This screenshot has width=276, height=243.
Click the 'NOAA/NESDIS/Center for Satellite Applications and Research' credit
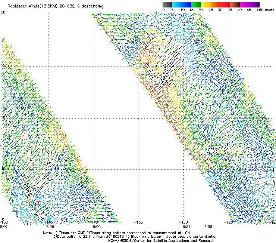click(x=161, y=241)
